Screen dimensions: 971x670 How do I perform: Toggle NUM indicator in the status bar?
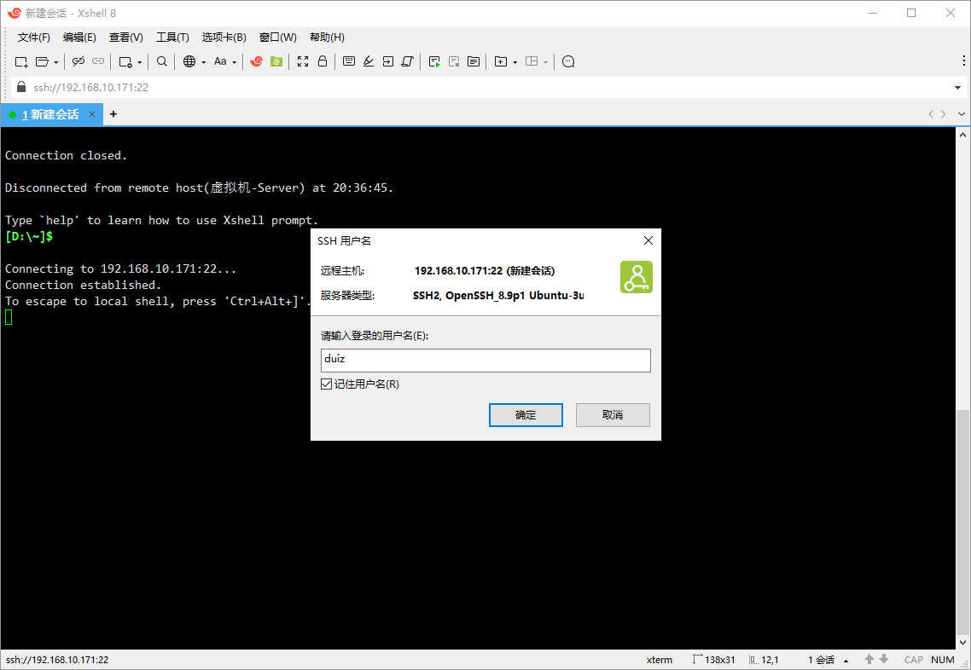click(x=942, y=659)
